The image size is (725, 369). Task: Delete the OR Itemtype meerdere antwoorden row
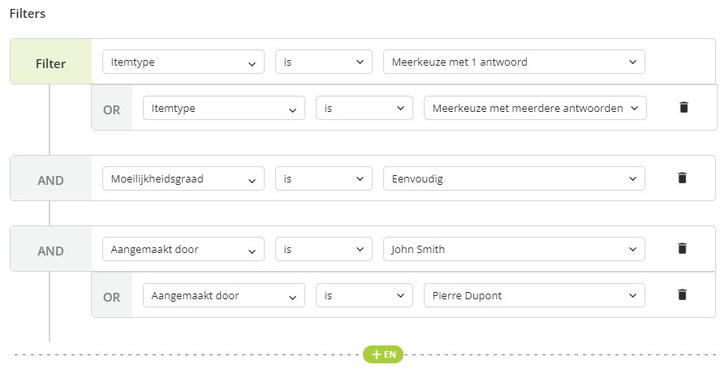684,107
